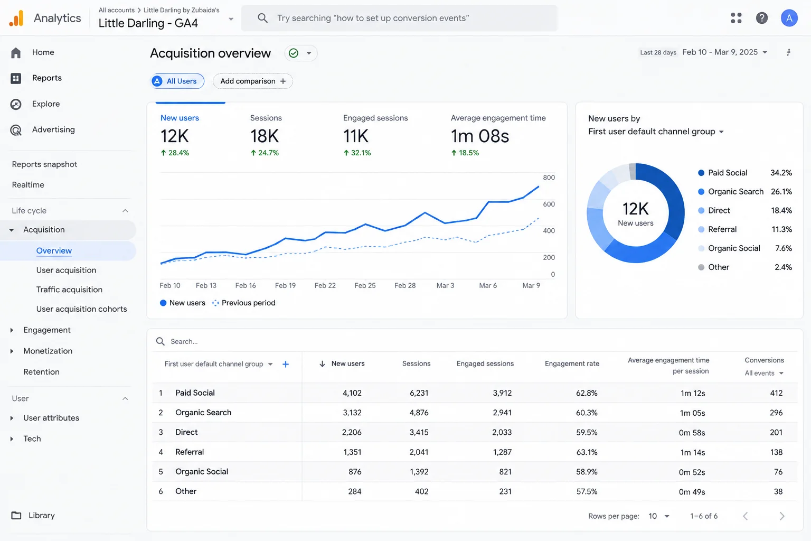
Task: Click the Referral row in table
Action: coord(475,452)
